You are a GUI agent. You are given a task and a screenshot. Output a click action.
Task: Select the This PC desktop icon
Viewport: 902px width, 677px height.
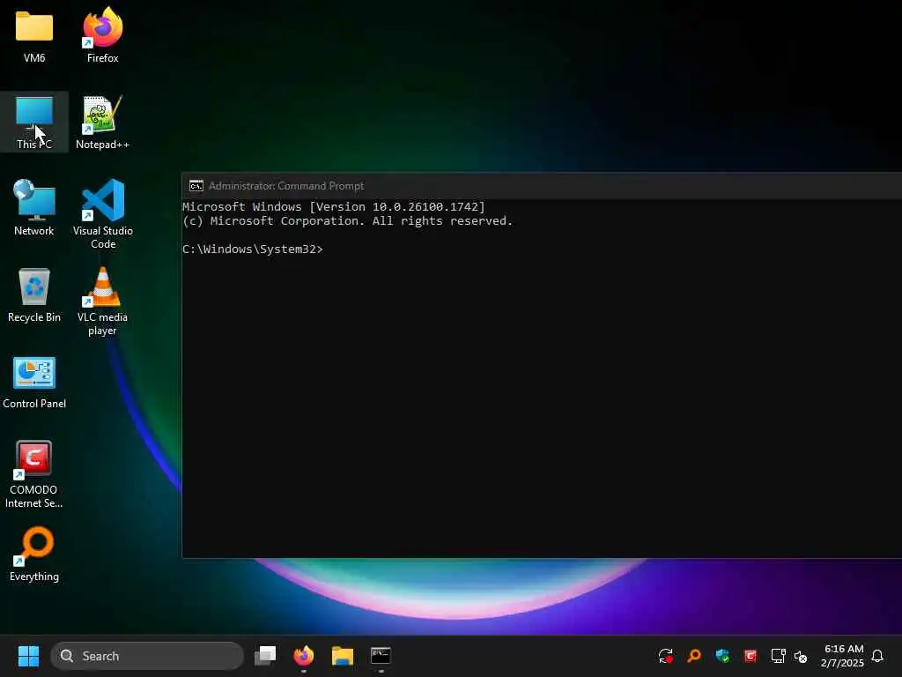coord(34,122)
